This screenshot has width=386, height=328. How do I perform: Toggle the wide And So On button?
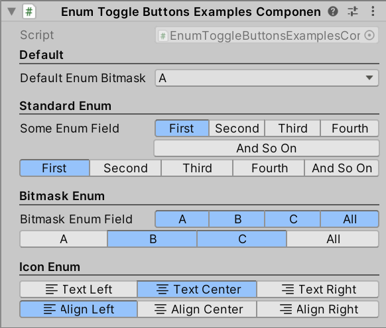[x=267, y=148]
